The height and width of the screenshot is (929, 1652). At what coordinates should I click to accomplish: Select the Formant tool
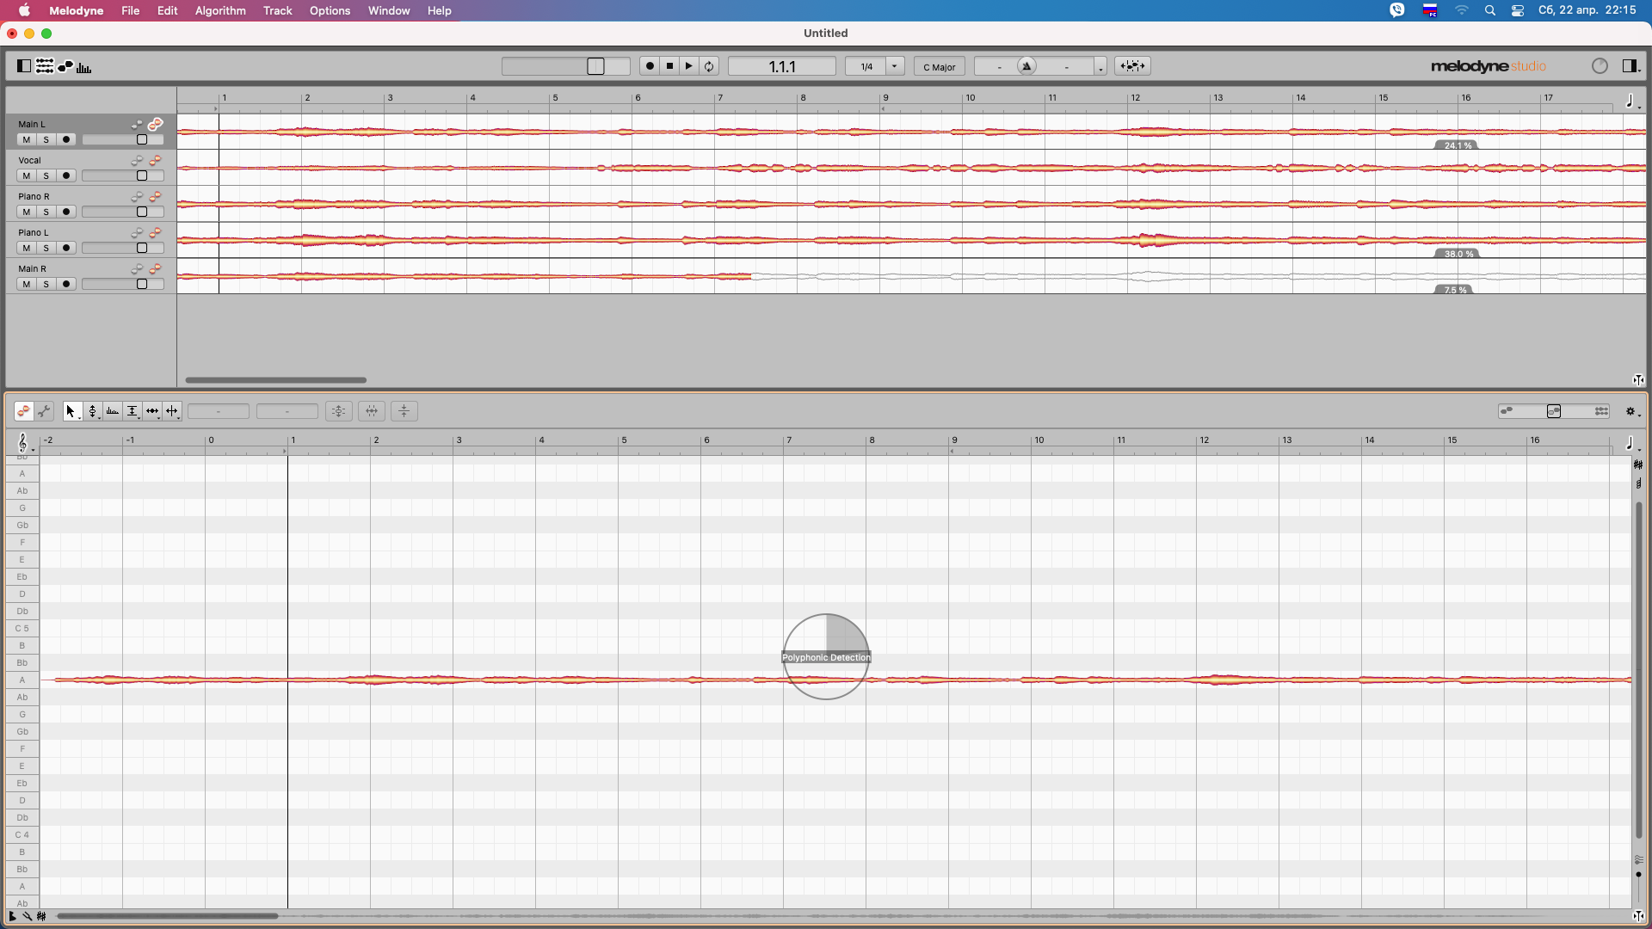coord(112,411)
